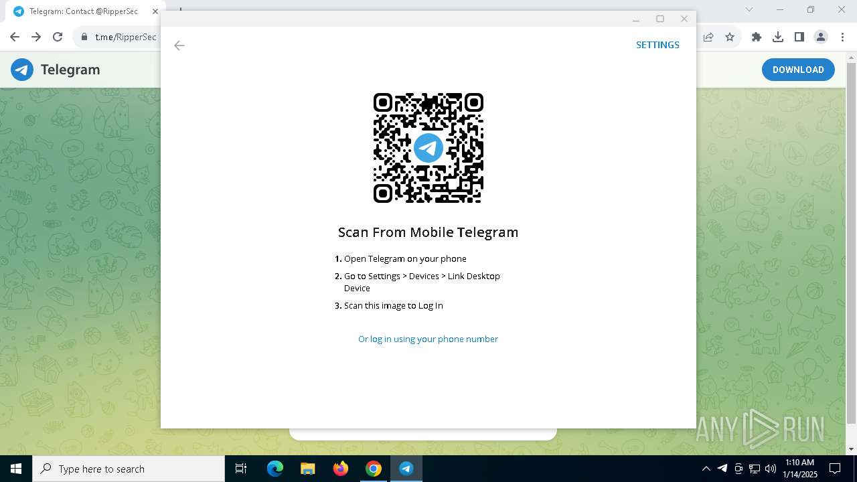Image resolution: width=857 pixels, height=482 pixels.
Task: Click the Chrome page vertical scrollbar
Action: 852,243
